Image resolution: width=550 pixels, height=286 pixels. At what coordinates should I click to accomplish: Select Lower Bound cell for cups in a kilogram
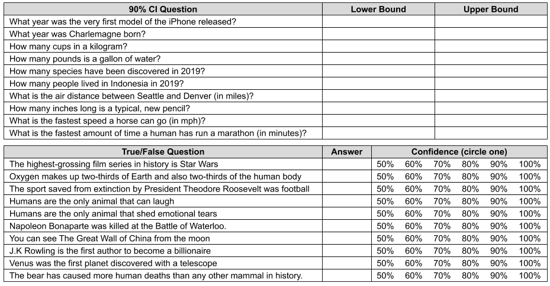(x=378, y=46)
